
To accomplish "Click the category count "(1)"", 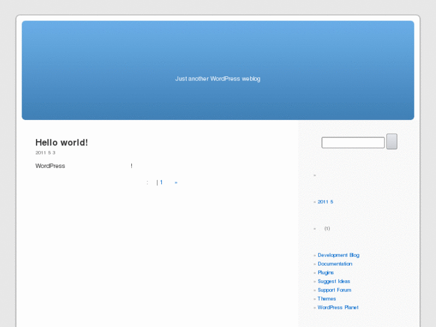I will tap(327, 229).
